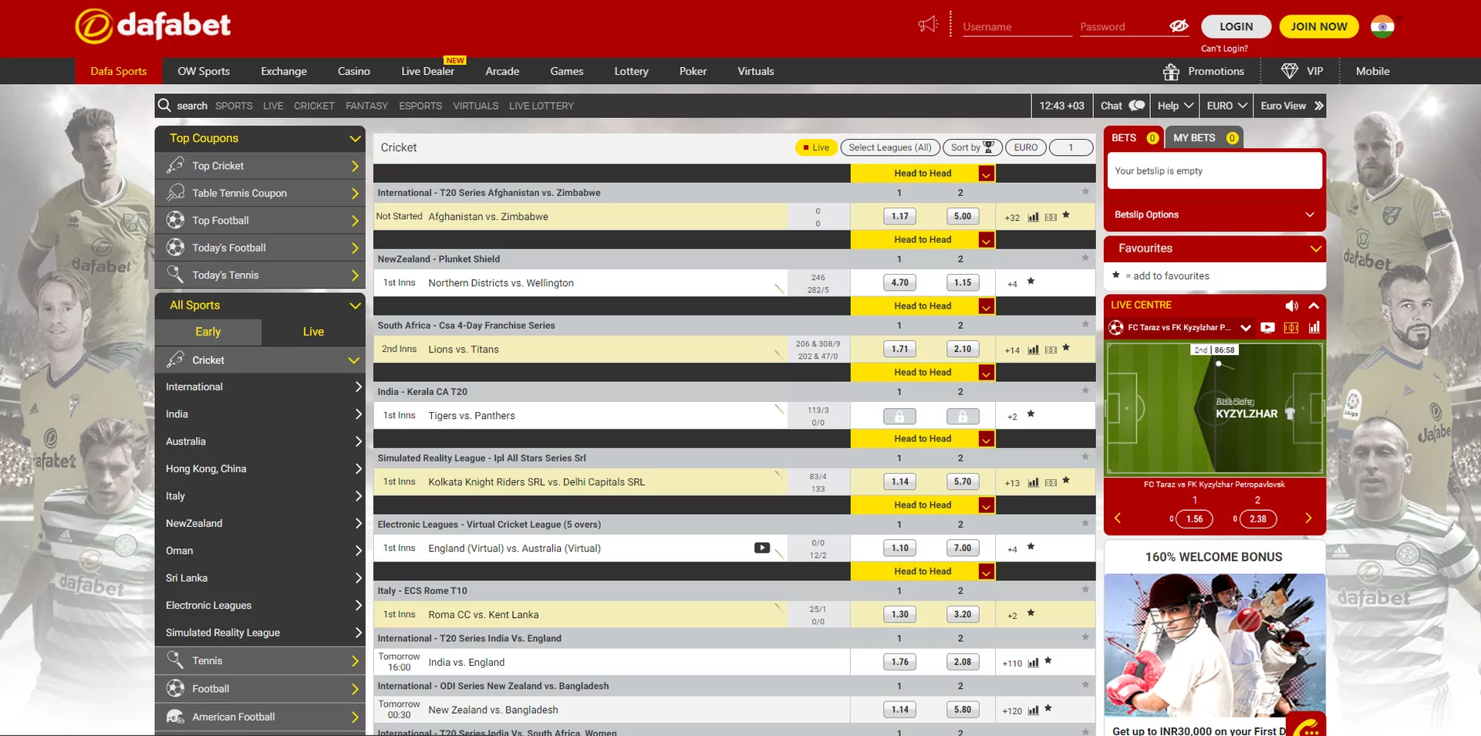Favourite the New Zealand vs. Bangladesh match

coord(1047,708)
